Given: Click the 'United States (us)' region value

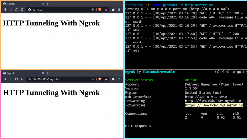Looking at the screenshot, I should click(x=203, y=93).
